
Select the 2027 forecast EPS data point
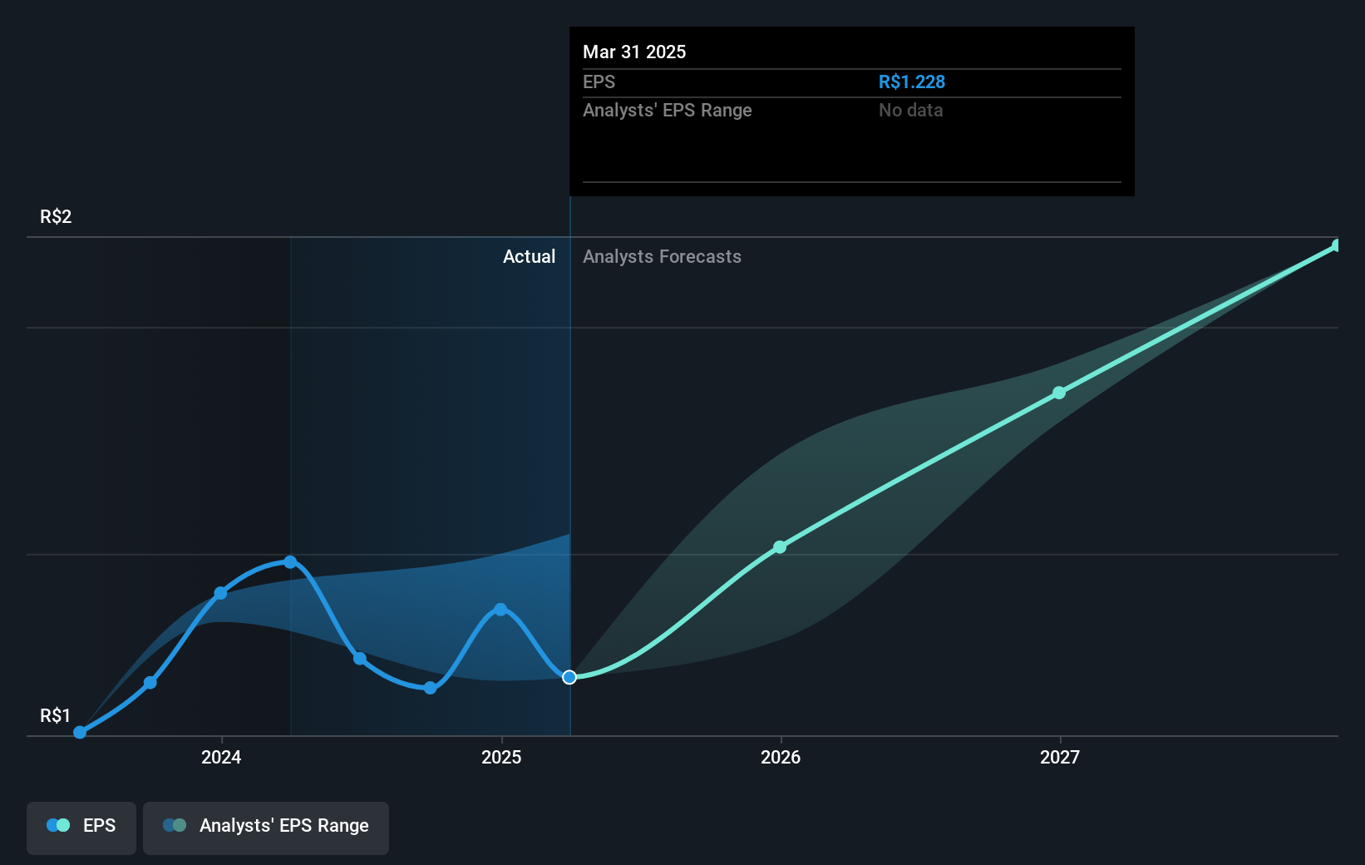coord(1059,393)
